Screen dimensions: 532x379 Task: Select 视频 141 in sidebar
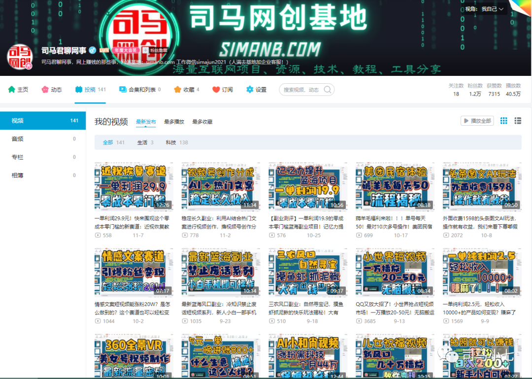point(43,121)
